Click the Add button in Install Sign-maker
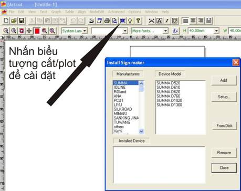This screenshot has height=191, width=241. coord(224,80)
